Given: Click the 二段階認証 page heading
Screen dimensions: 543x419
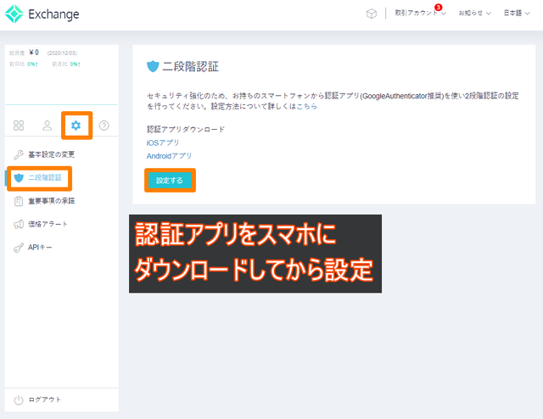Looking at the screenshot, I should click(x=190, y=66).
